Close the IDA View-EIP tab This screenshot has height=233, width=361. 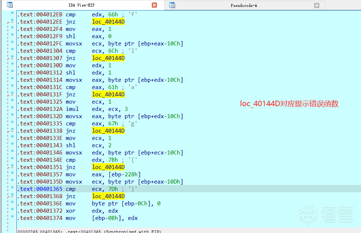(154, 5)
